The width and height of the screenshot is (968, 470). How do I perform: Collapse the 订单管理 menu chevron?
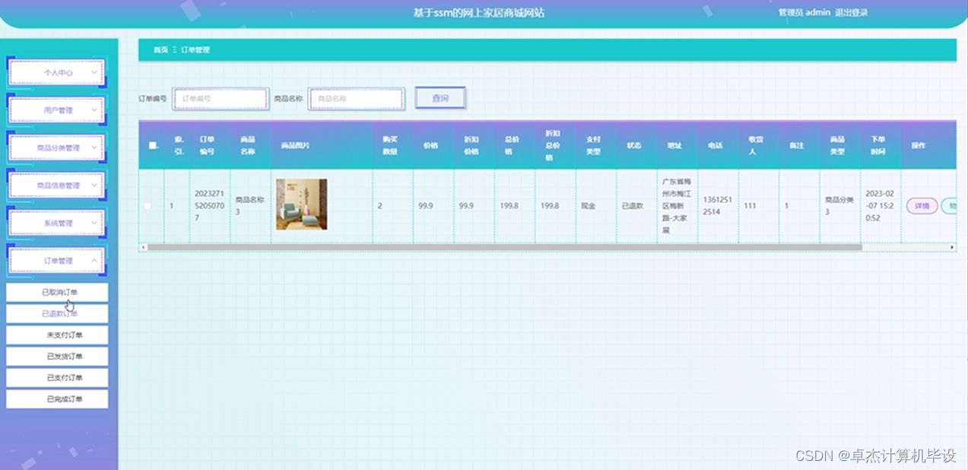pyautogui.click(x=94, y=260)
